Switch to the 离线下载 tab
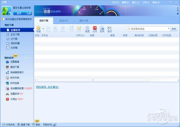 click(84, 21)
